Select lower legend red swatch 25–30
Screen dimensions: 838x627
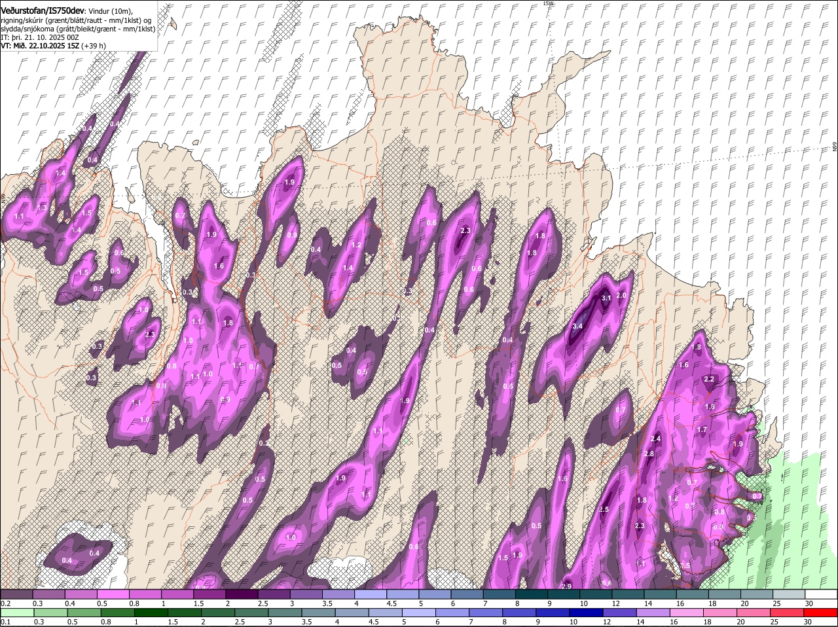(786, 613)
